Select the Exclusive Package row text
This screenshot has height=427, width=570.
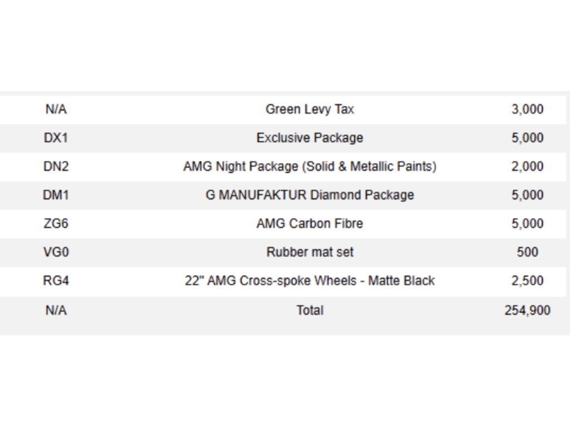[309, 138]
